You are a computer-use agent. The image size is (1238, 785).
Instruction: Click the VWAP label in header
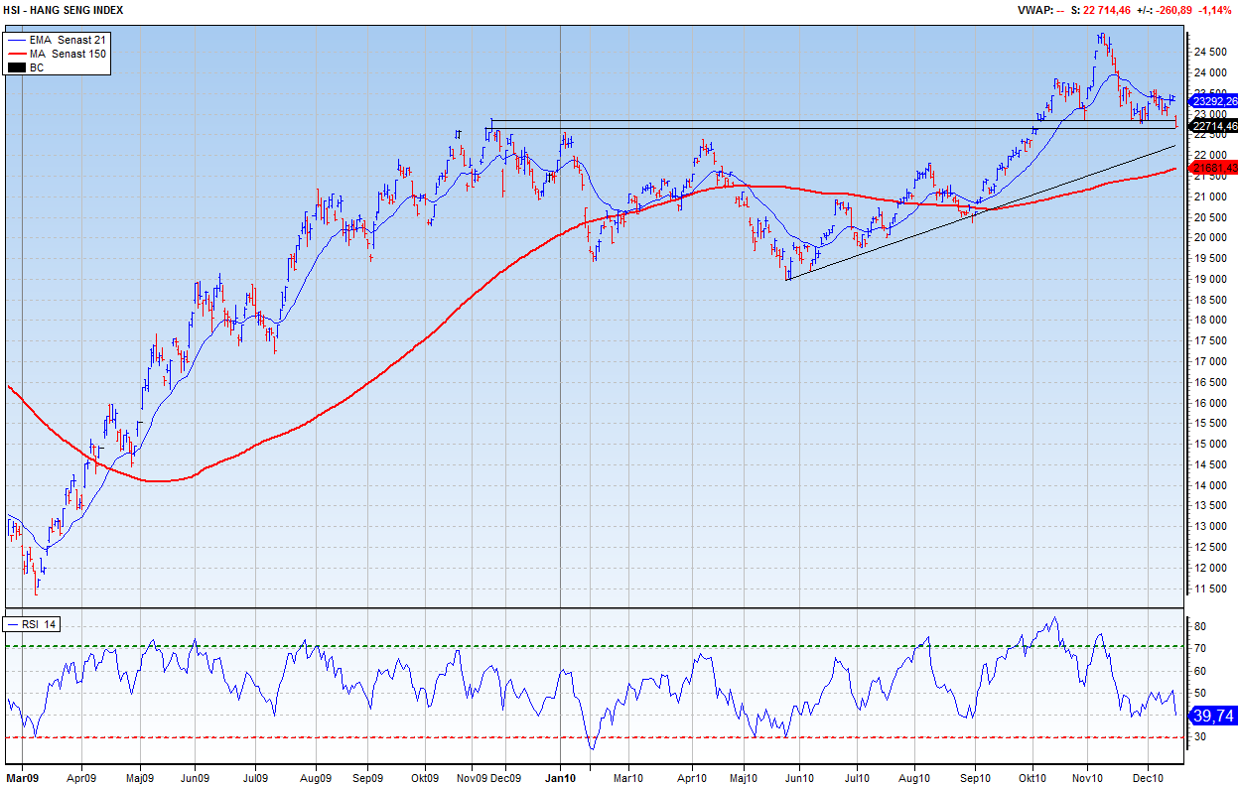[1032, 10]
